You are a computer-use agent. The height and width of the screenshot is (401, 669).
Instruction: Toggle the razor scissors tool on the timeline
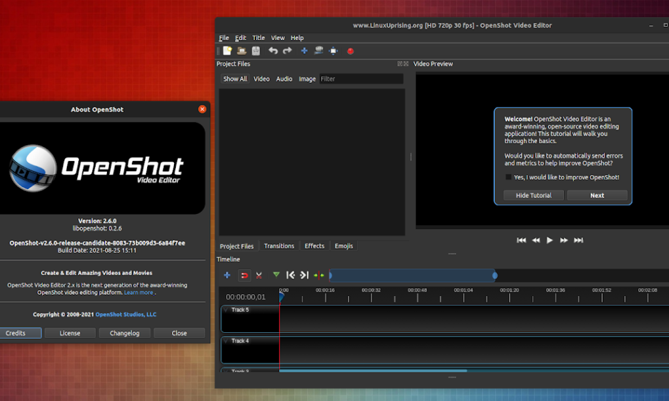pos(259,275)
